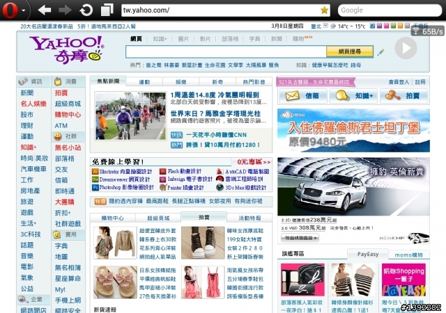Image resolution: width=446 pixels, height=313 pixels.
Task: Open the 活動特報 shopping tab
Action: (249, 218)
